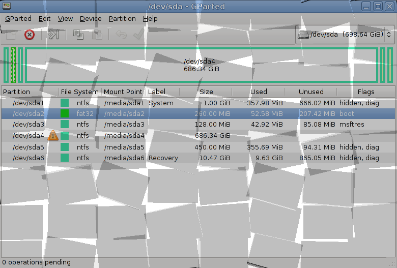Sort by the Used column header
This screenshot has height=268, width=397.
258,92
